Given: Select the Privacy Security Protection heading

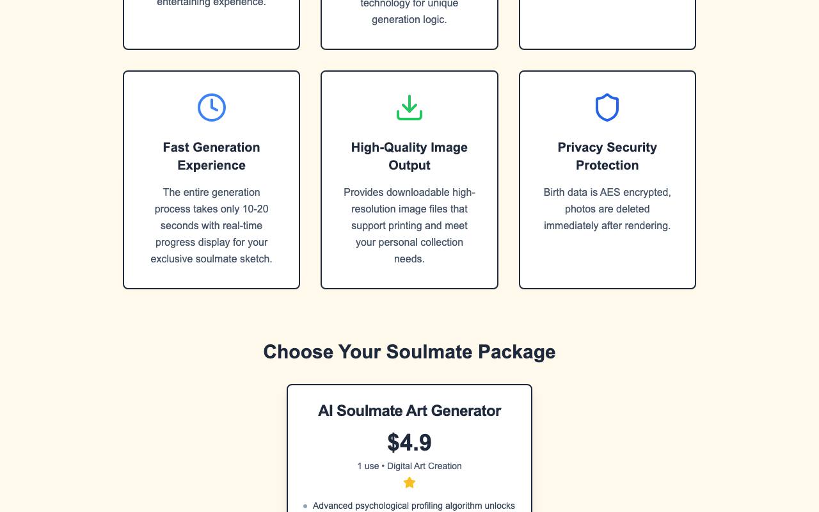Looking at the screenshot, I should (607, 156).
